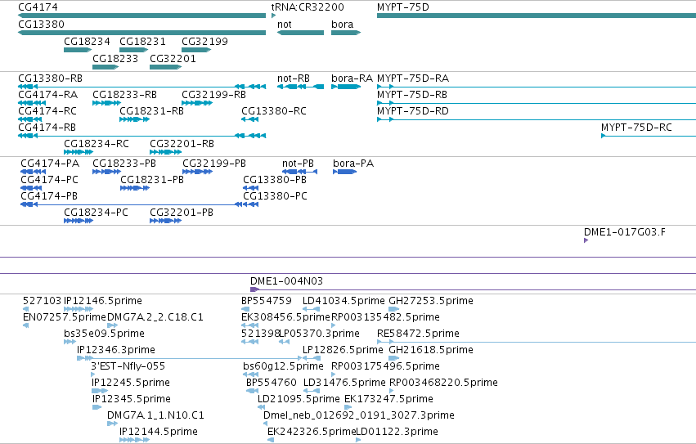Click transcript CG32201-RB label
The width and height of the screenshot is (696, 444).
(x=182, y=144)
